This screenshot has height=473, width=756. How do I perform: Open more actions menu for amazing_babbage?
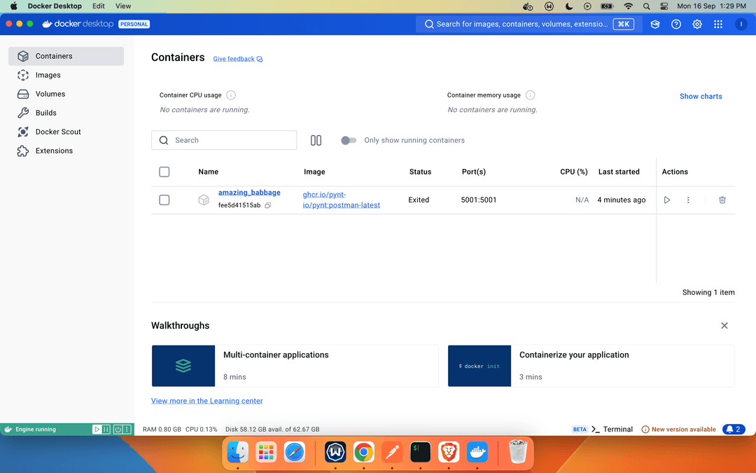688,200
